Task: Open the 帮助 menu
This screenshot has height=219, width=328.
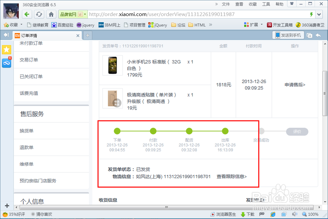Action: [x=279, y=4]
